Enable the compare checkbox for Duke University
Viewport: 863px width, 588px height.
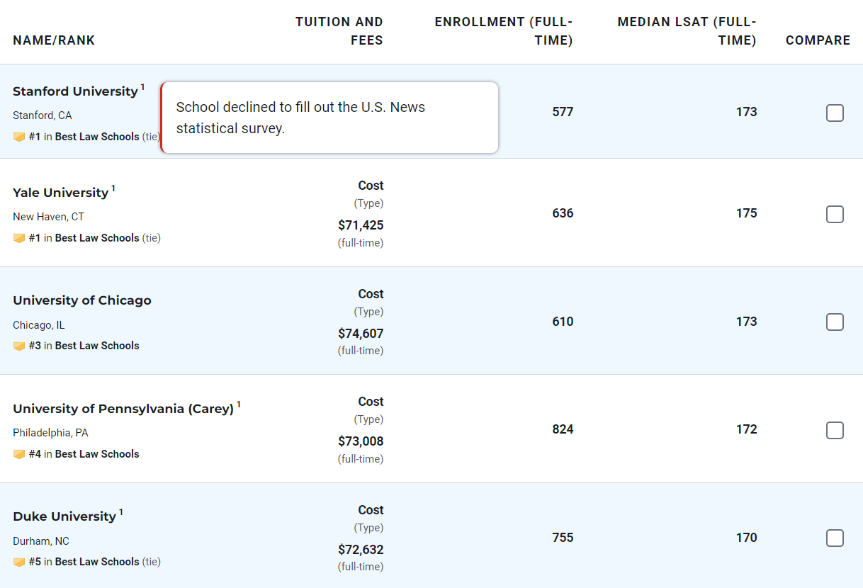click(x=835, y=538)
